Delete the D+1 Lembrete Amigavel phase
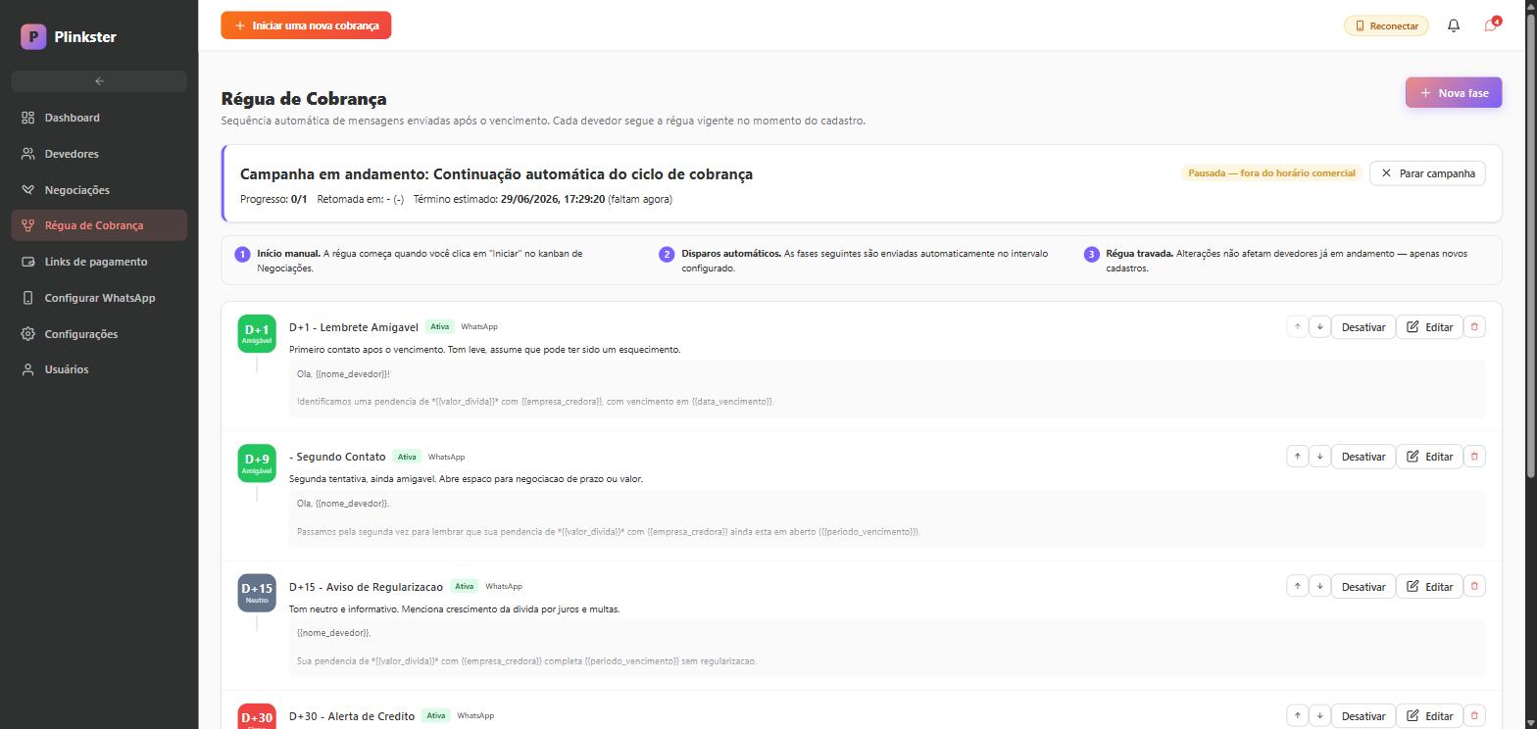The image size is (1537, 729). (1474, 326)
